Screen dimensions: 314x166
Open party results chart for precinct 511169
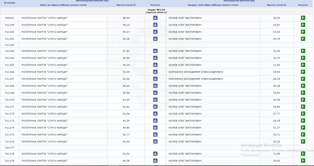pos(155,93)
